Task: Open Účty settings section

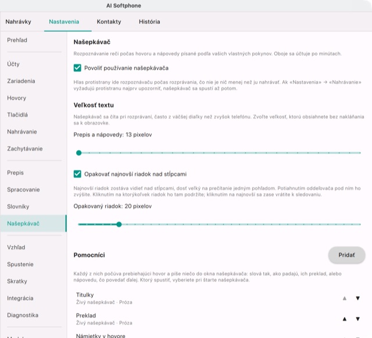Action: point(33,64)
